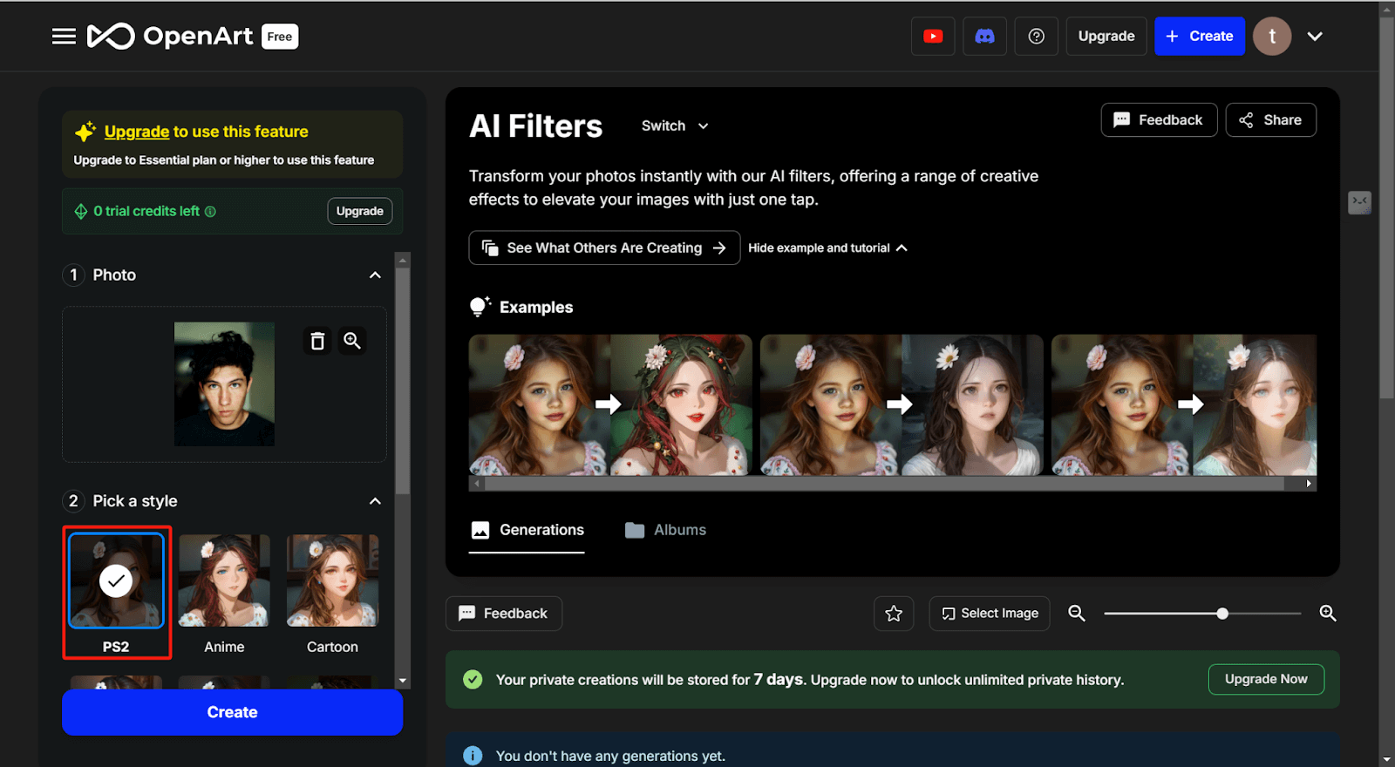This screenshot has height=767, width=1395.
Task: Switch to the Generations tab
Action: (527, 530)
